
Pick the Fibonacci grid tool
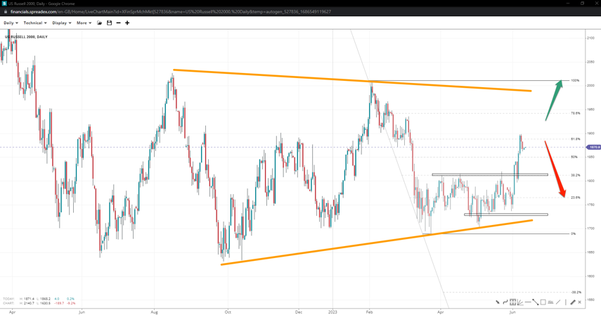click(513, 302)
